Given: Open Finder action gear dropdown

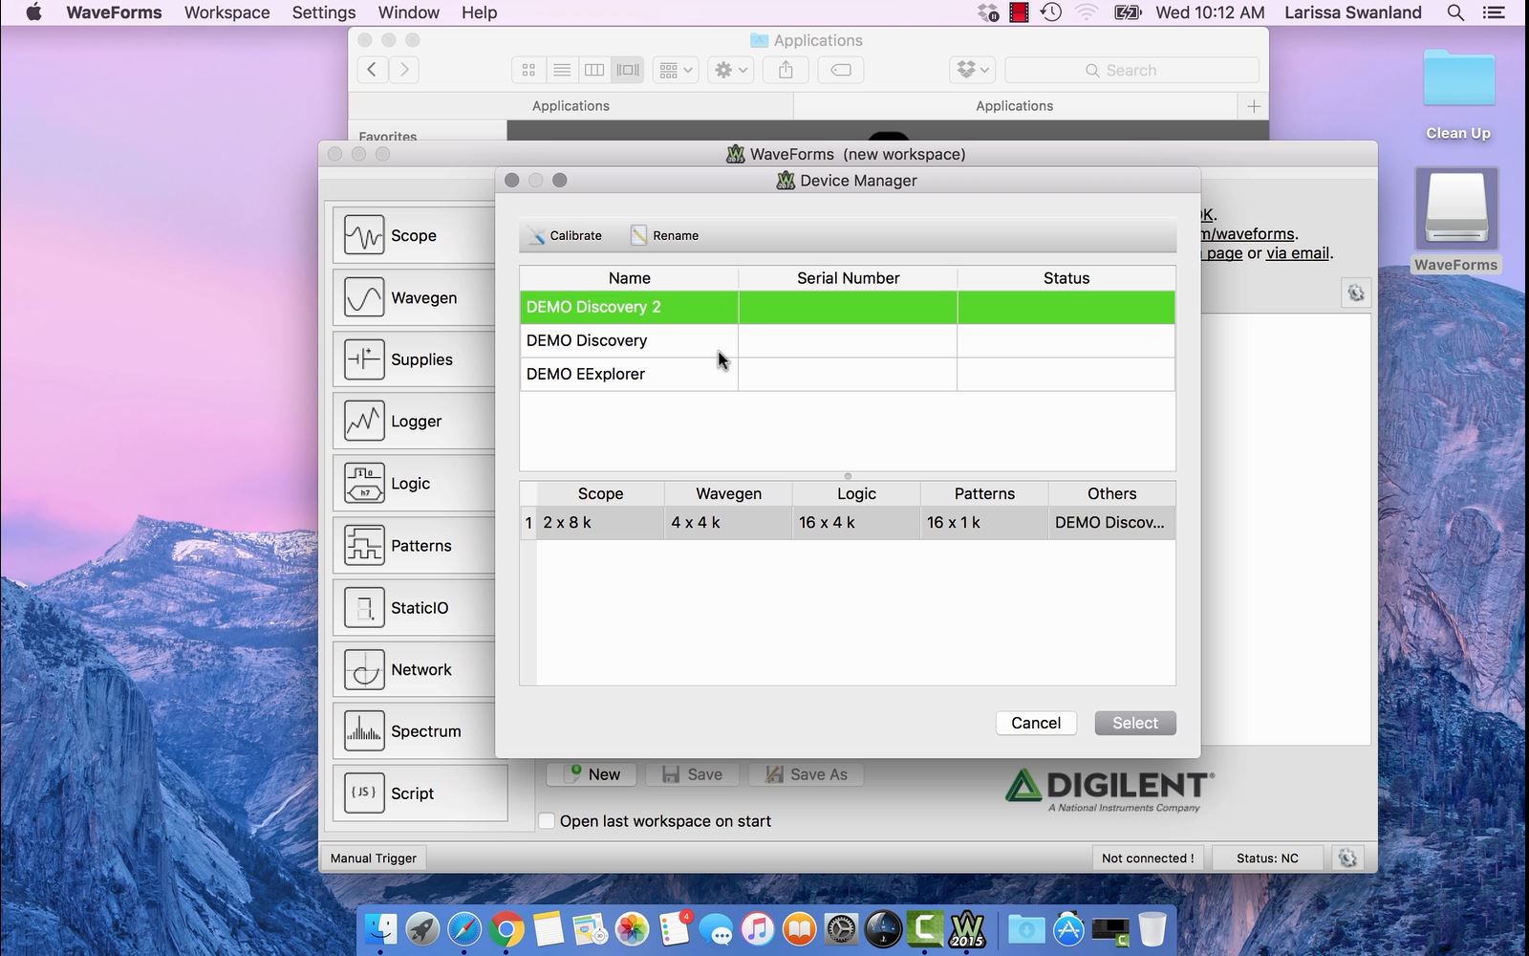Looking at the screenshot, I should [x=731, y=70].
